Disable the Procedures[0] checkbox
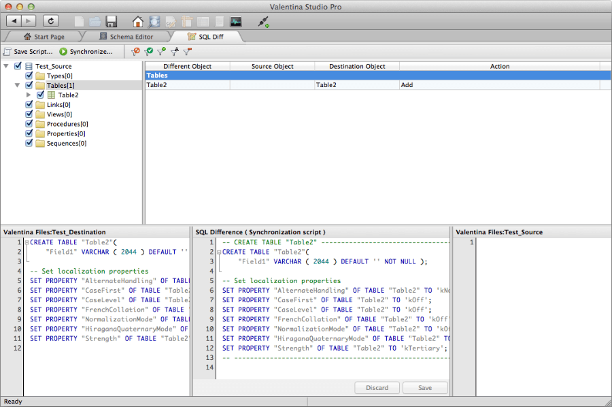Image resolution: width=612 pixels, height=407 pixels. pyautogui.click(x=29, y=124)
